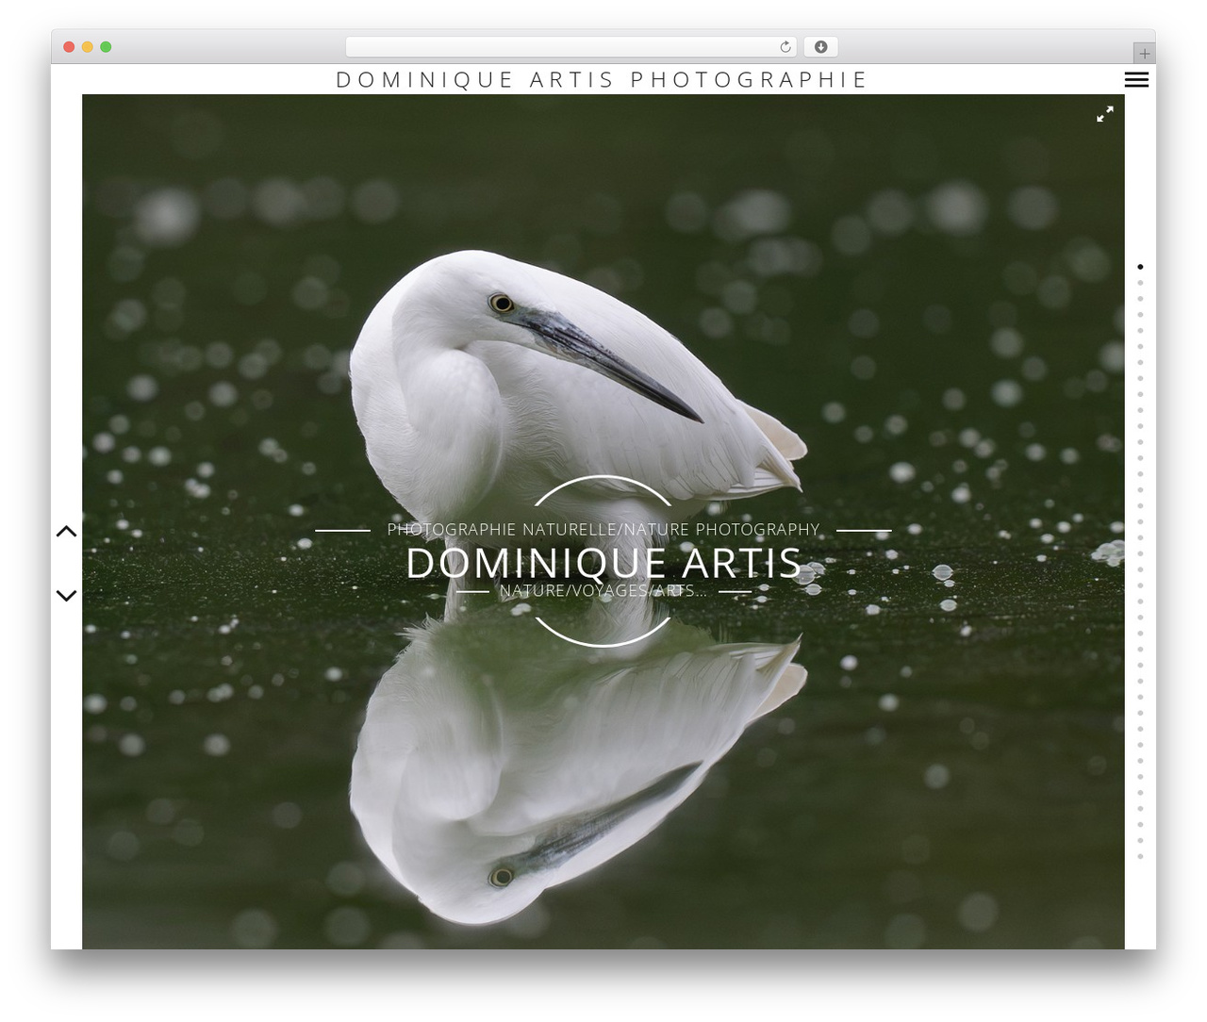Close the browser window
The width and height of the screenshot is (1207, 1022).
click(69, 47)
